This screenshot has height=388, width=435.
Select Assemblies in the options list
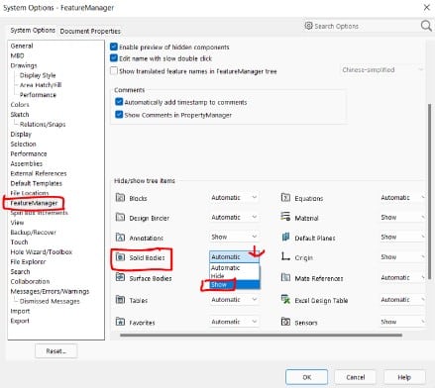click(x=27, y=163)
